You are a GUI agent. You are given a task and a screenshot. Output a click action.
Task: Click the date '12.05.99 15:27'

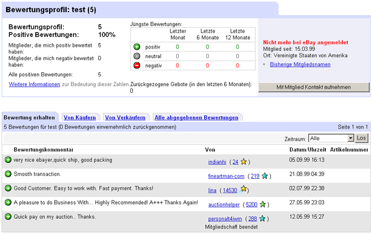pos(307,216)
